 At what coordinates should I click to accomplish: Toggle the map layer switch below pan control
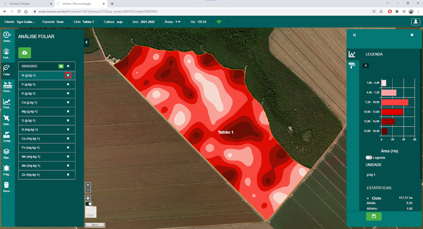(x=89, y=204)
